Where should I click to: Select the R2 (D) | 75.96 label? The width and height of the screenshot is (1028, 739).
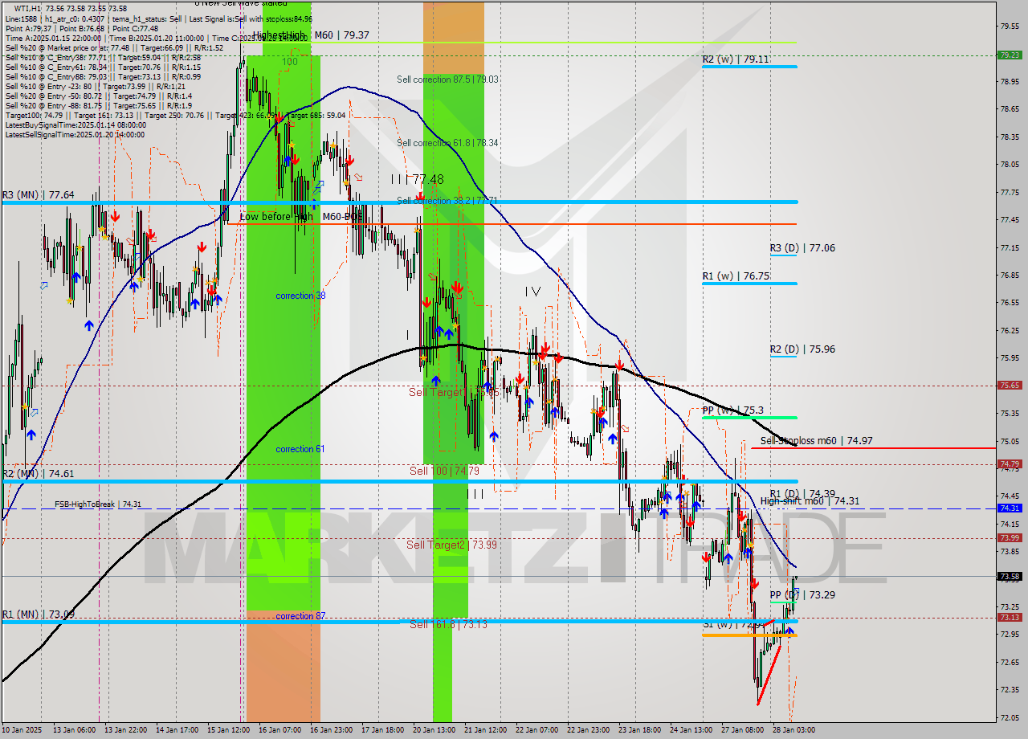pos(802,349)
